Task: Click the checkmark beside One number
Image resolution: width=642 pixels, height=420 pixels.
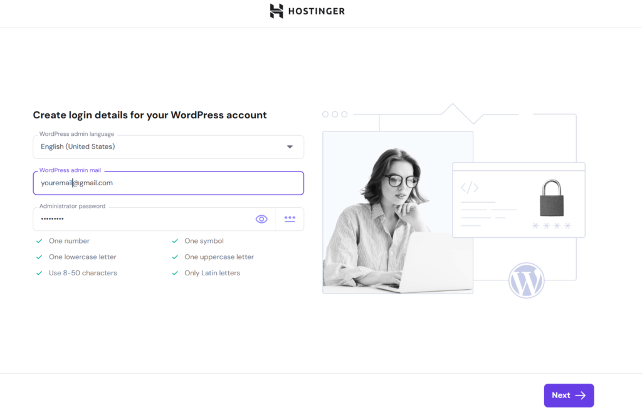Action: click(39, 241)
